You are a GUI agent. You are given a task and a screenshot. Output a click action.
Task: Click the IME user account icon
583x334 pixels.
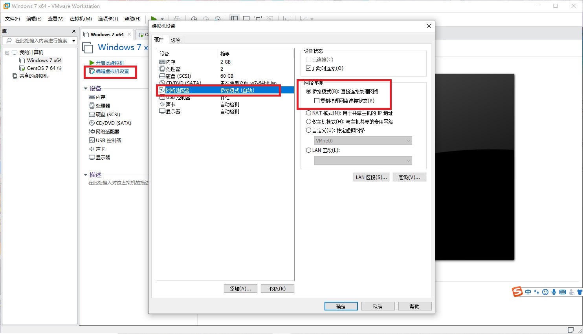pos(571,292)
